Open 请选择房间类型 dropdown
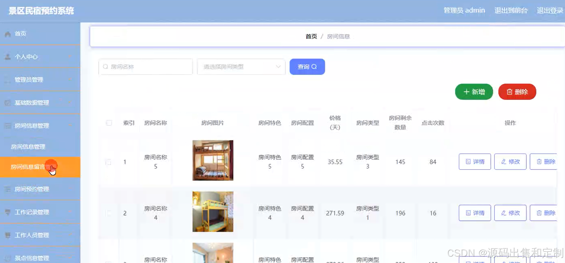The image size is (565, 263). coord(241,67)
